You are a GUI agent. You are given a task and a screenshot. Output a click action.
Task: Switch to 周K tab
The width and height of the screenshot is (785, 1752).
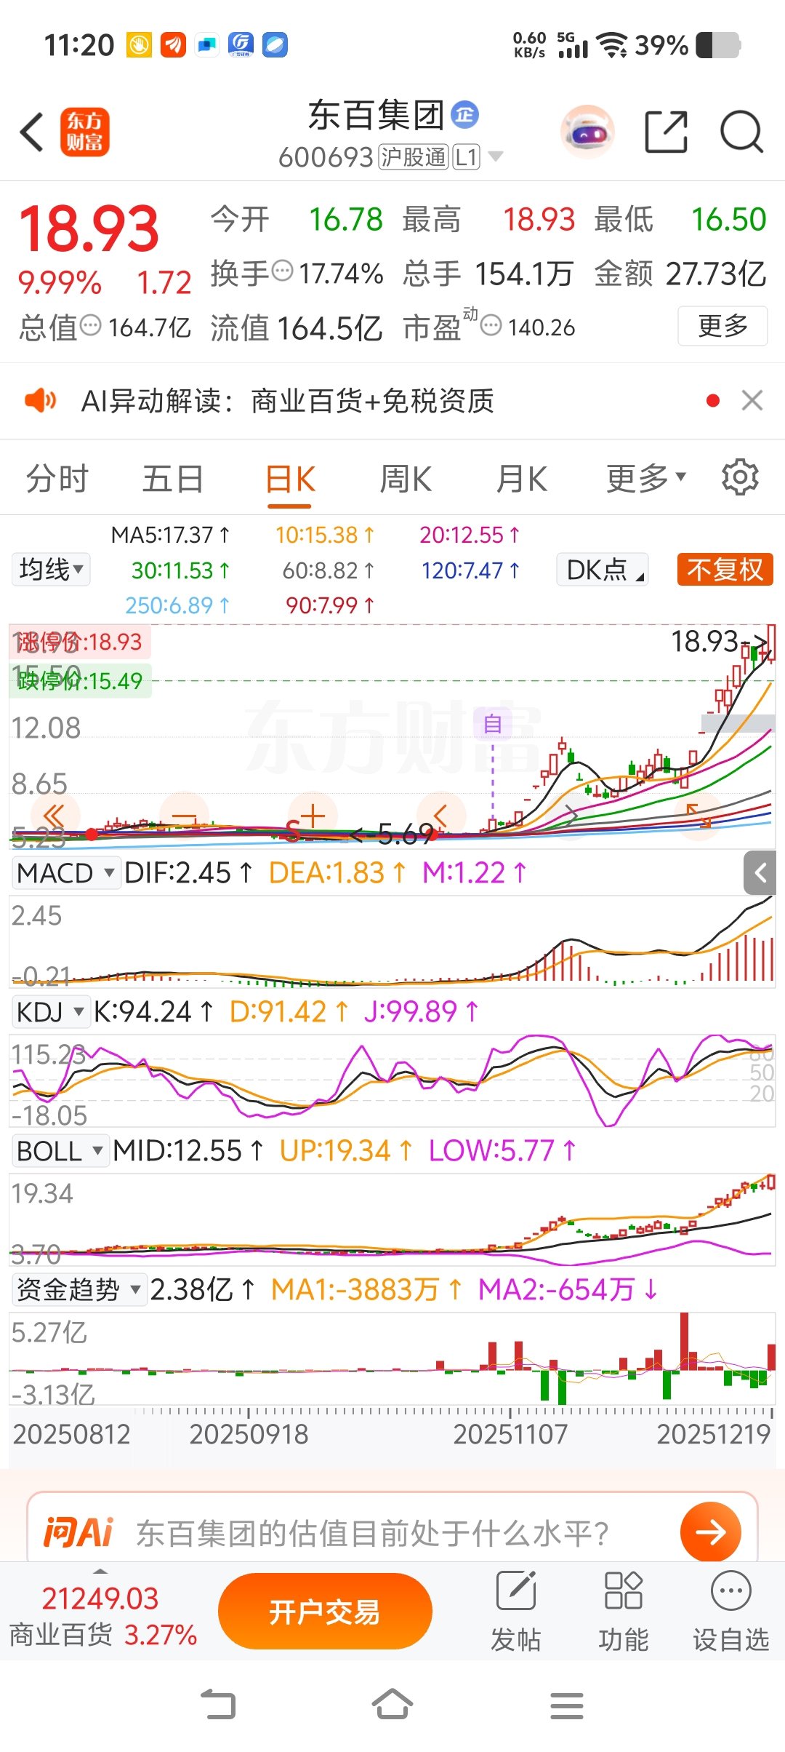point(406,479)
